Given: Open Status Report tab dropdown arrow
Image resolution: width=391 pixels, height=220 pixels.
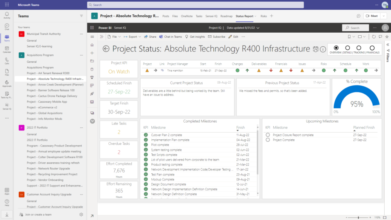Looking at the screenshot, I should click(255, 16).
